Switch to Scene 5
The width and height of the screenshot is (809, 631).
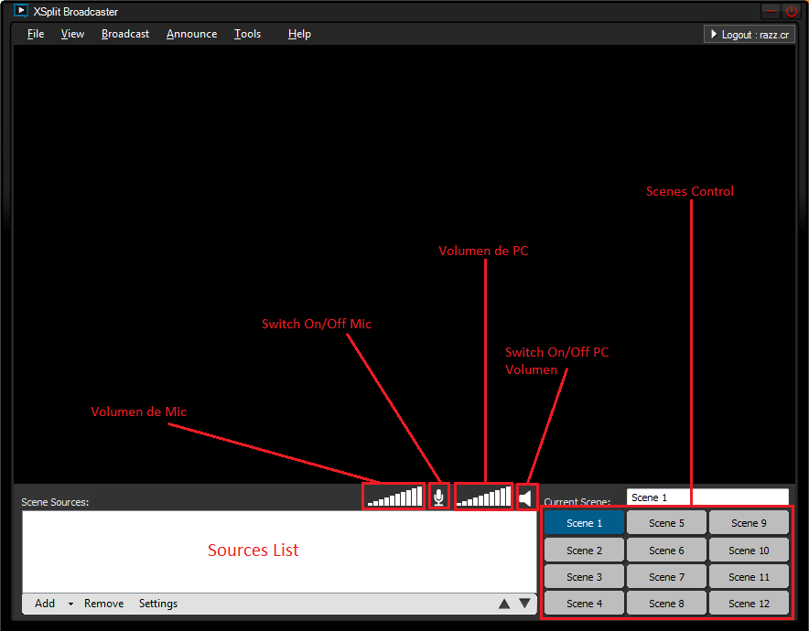coord(666,523)
